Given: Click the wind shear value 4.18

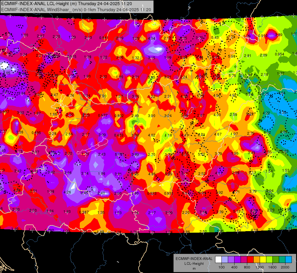Looking at the screenshot, I should click(x=255, y=230).
